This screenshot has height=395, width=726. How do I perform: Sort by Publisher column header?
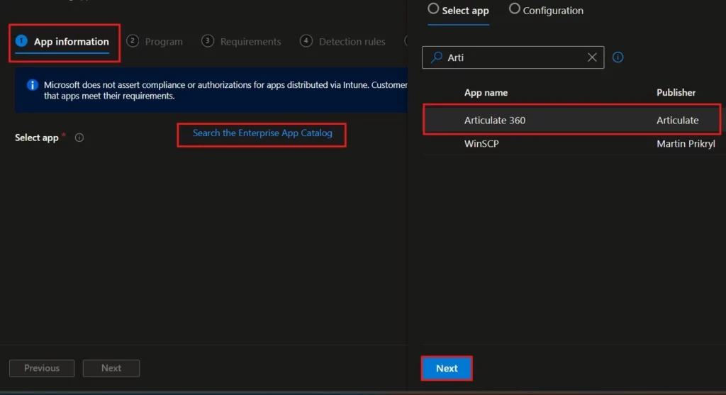click(x=676, y=93)
